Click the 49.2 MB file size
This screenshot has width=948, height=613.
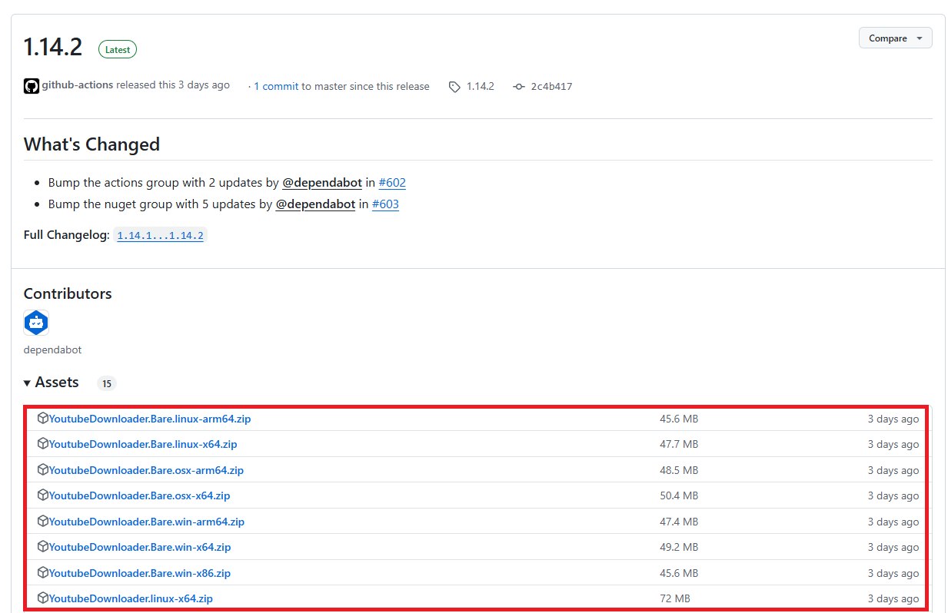pyautogui.click(x=679, y=547)
